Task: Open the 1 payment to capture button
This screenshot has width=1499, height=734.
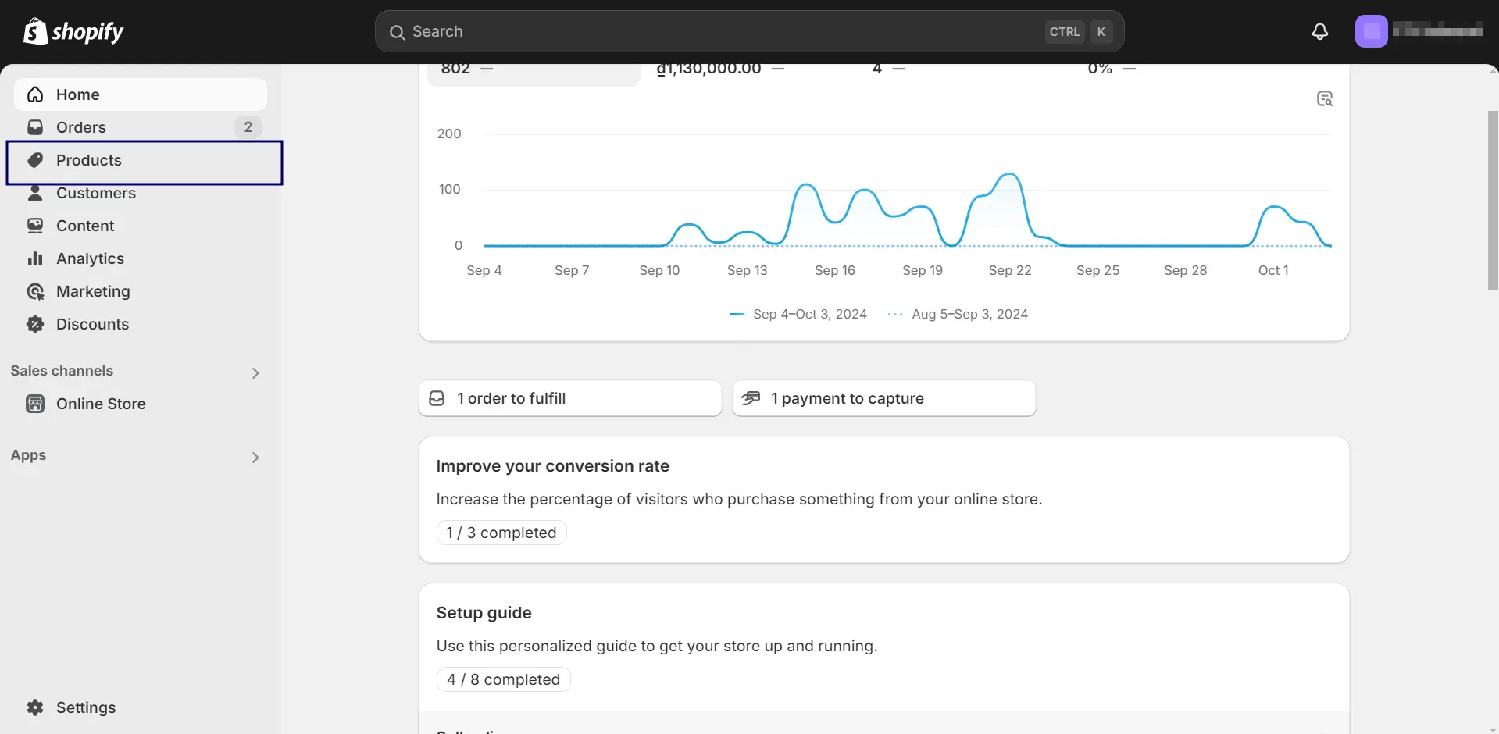Action: click(x=884, y=398)
